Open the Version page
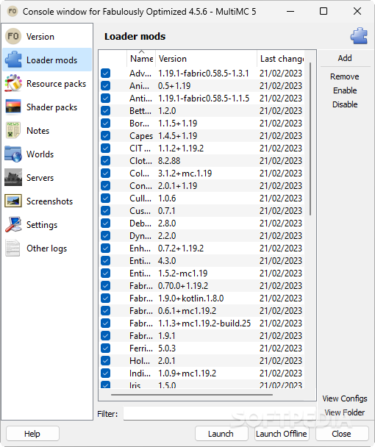The image size is (375, 447). [47, 36]
